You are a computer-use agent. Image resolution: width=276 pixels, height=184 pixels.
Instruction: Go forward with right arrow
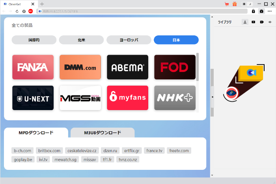(x=10, y=11)
